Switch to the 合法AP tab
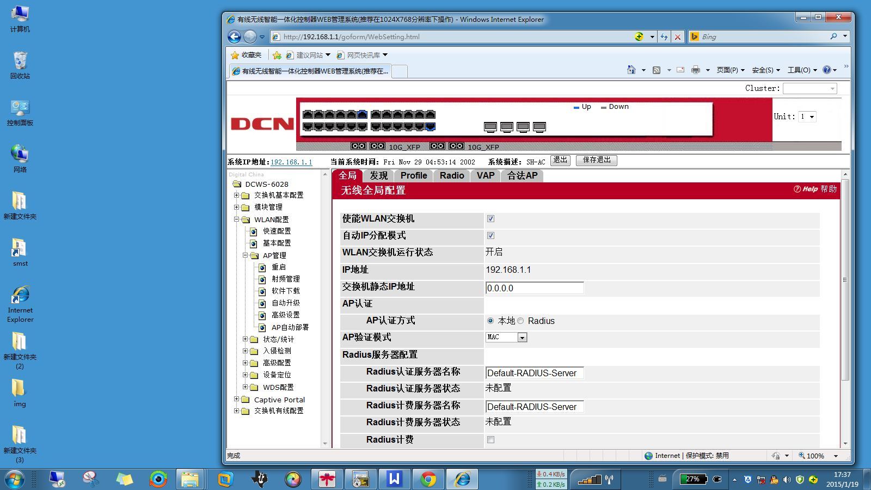This screenshot has width=871, height=490. point(523,175)
